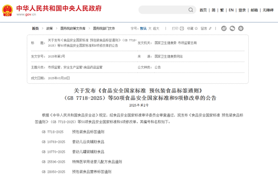Switch to 简 simplified Chinese
This screenshot has height=177, width=278.
pyautogui.click(x=214, y=10)
